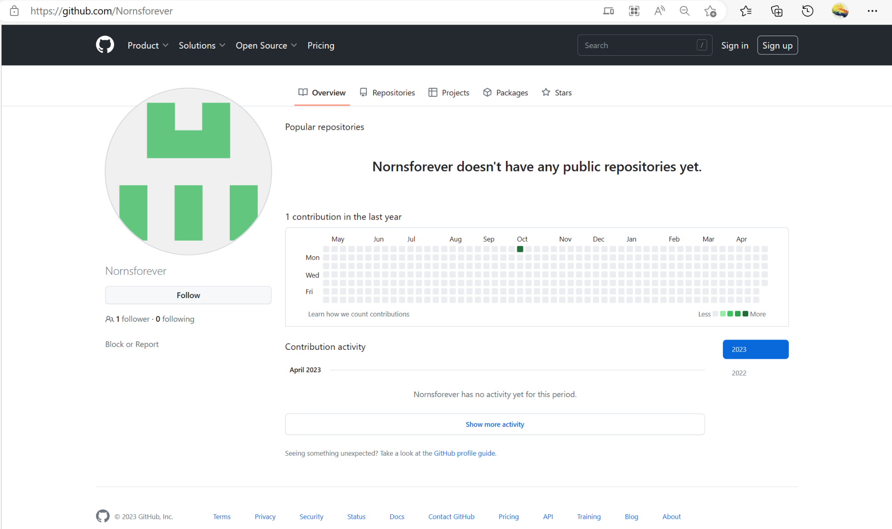The height and width of the screenshot is (529, 892).
Task: Click Show more activity
Action: [x=494, y=424]
